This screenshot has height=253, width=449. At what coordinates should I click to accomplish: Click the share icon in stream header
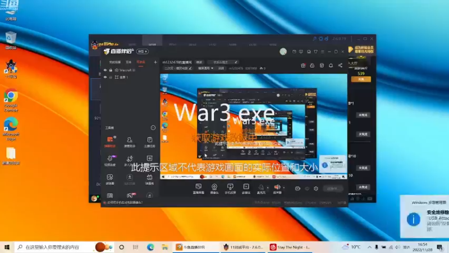tap(340, 66)
